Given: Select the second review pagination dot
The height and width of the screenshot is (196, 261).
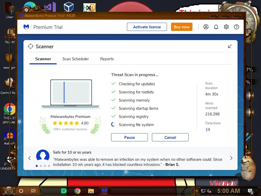Looking at the screenshot, I should (x=41, y=166).
